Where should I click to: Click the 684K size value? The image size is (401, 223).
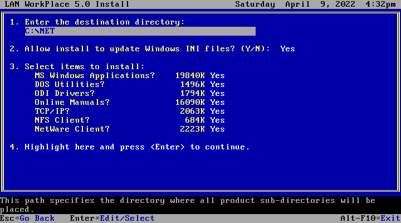click(x=195, y=120)
